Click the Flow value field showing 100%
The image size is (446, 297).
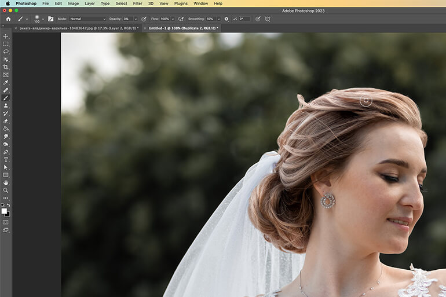[x=165, y=19]
